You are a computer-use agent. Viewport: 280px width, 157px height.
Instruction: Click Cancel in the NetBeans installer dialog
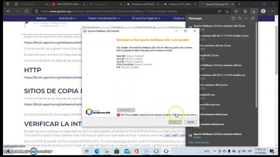click(190, 122)
